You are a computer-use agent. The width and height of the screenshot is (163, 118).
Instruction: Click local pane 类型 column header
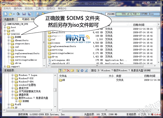118,76
